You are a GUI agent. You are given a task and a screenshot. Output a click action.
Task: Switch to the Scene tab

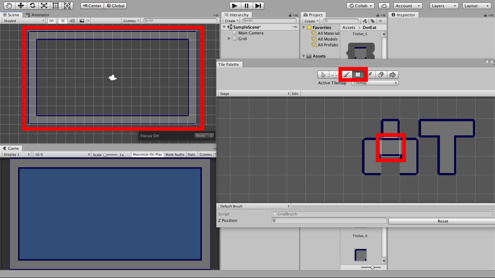[11, 15]
